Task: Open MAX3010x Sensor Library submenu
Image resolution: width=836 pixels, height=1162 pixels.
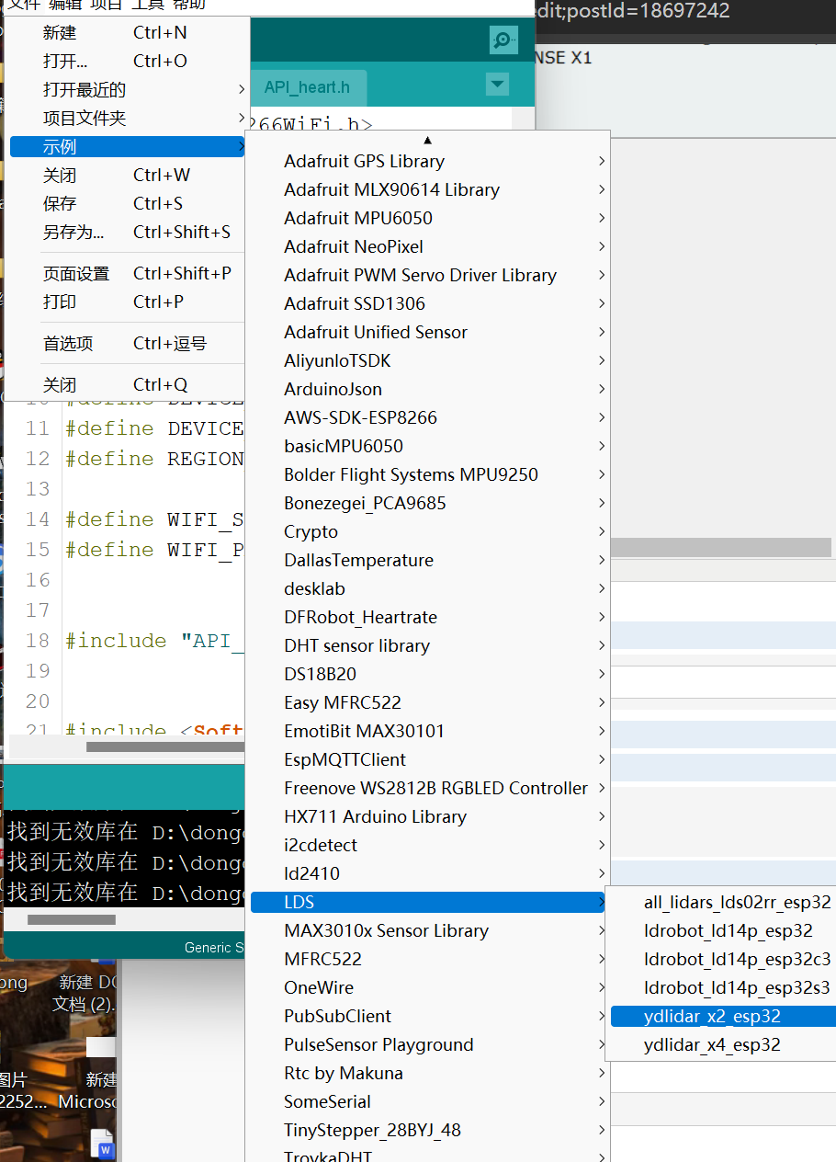Action: coord(427,931)
